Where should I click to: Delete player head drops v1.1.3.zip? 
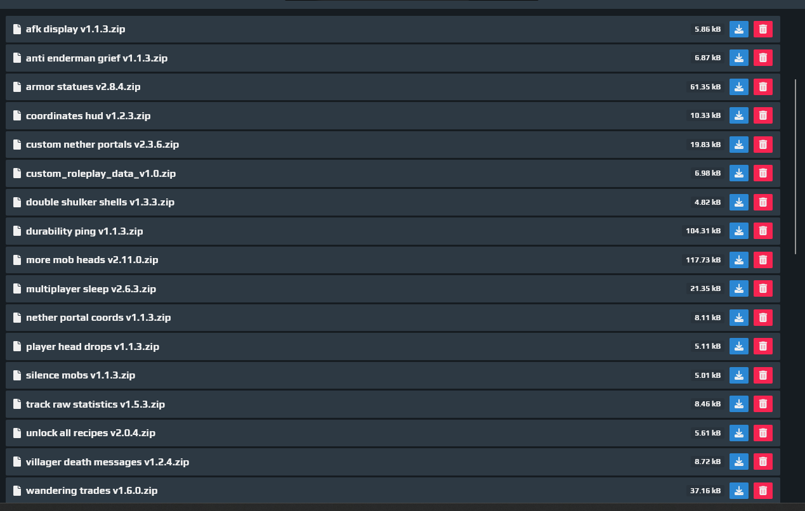(762, 346)
